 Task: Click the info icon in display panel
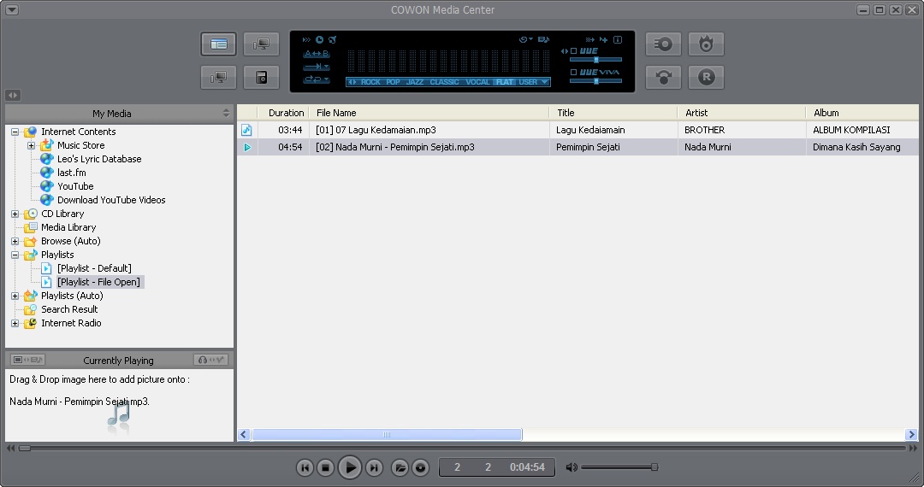point(618,39)
